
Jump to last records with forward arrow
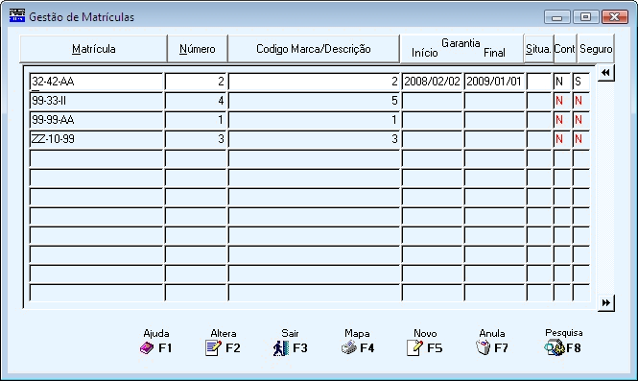pyautogui.click(x=605, y=303)
